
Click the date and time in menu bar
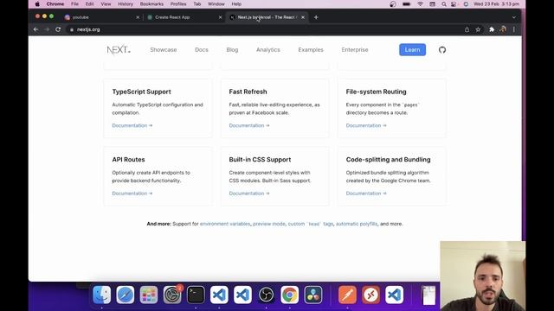click(x=496, y=4)
